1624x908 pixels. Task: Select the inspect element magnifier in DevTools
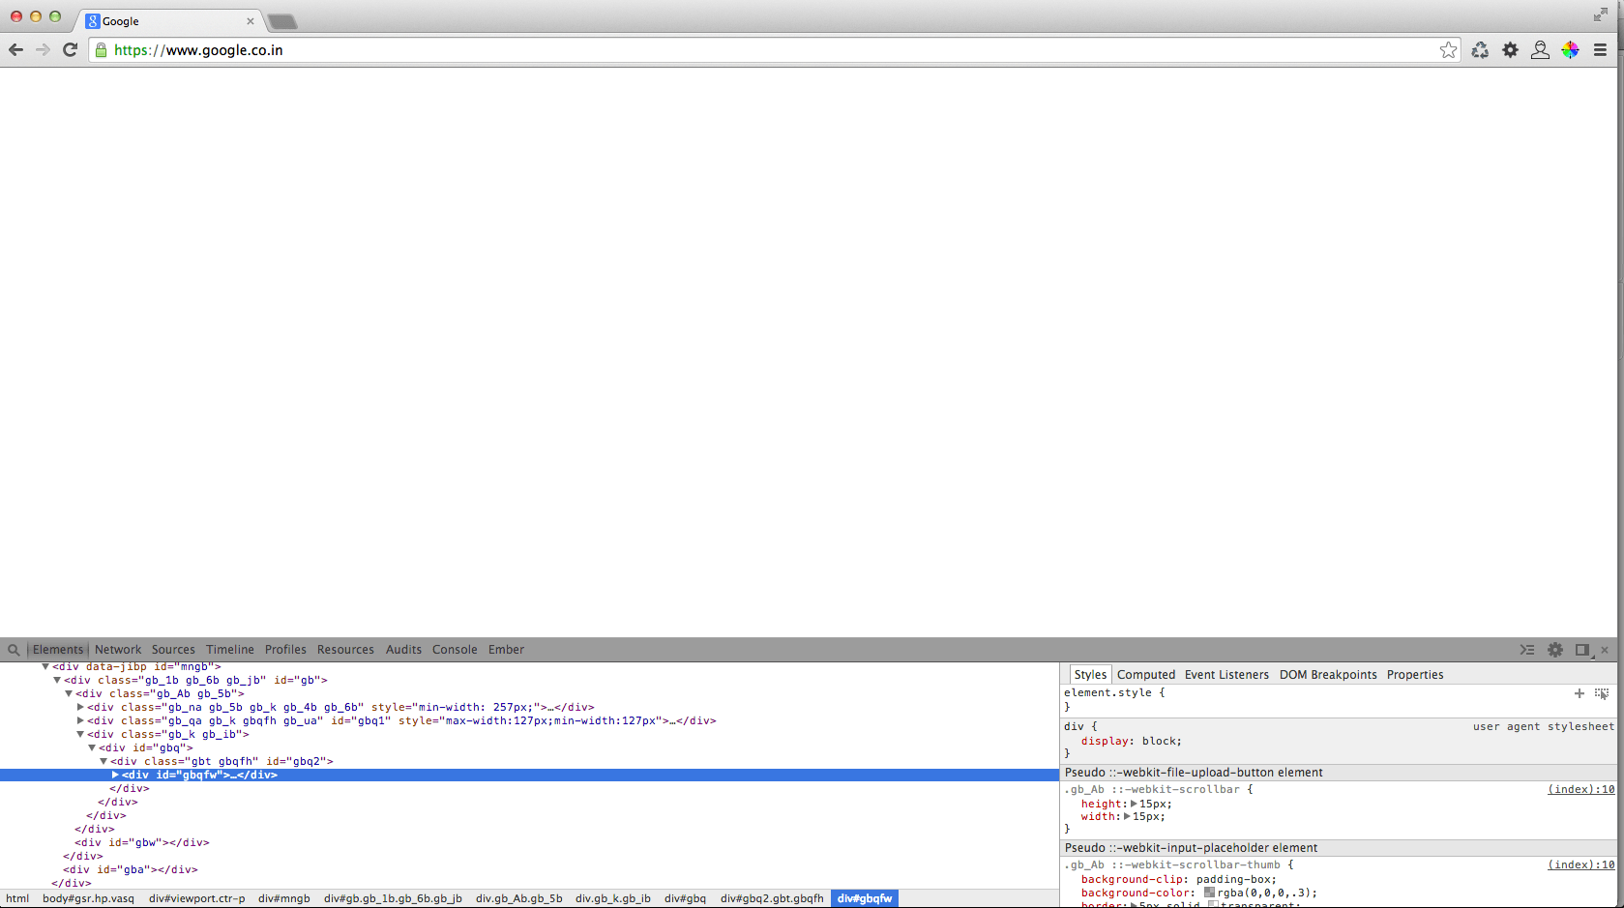click(14, 649)
